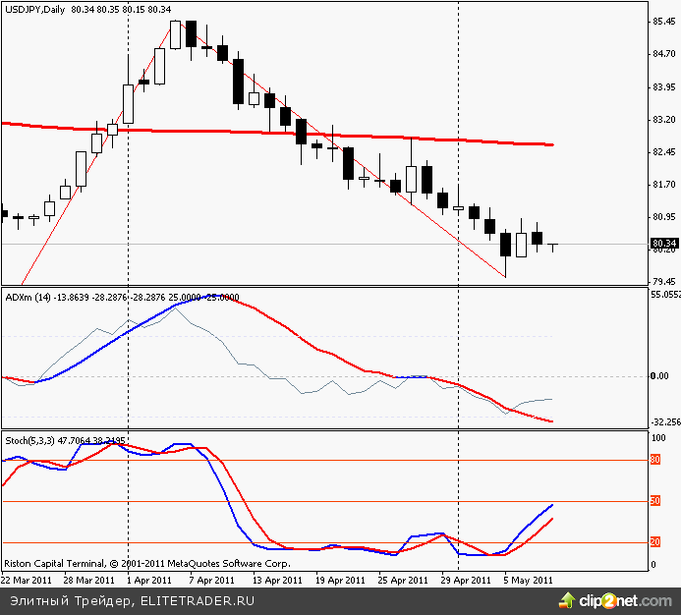681x615 pixels.
Task: Click the orange Stochastic middle level tag
Action: 656,502
